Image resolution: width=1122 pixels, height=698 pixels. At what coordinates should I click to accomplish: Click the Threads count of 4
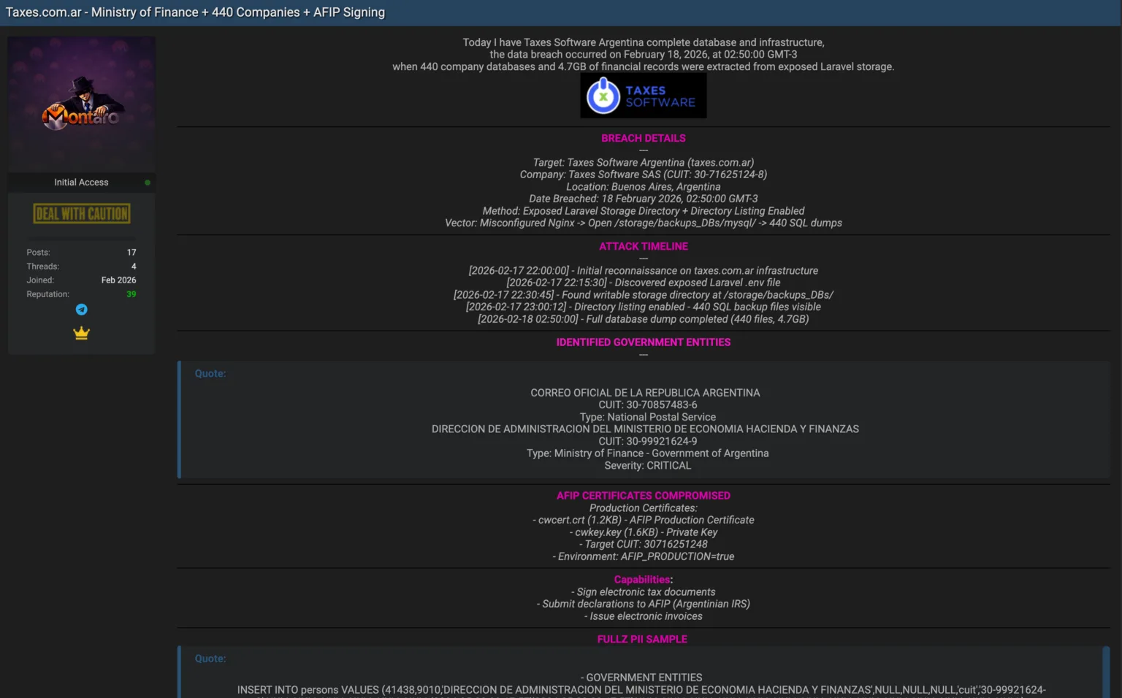tap(133, 266)
